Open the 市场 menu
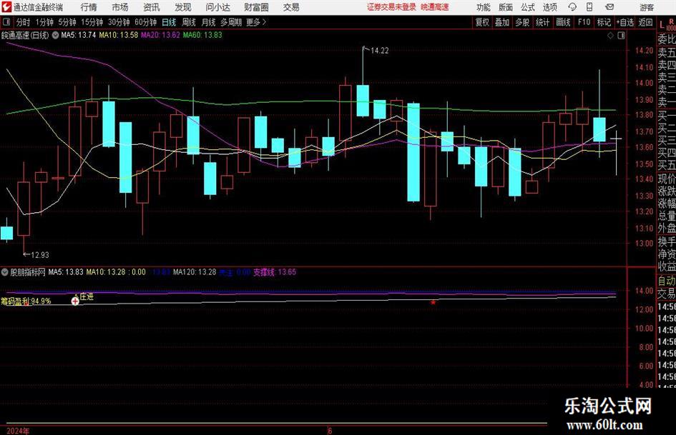Viewport: 676px width, 435px height. pyautogui.click(x=120, y=7)
